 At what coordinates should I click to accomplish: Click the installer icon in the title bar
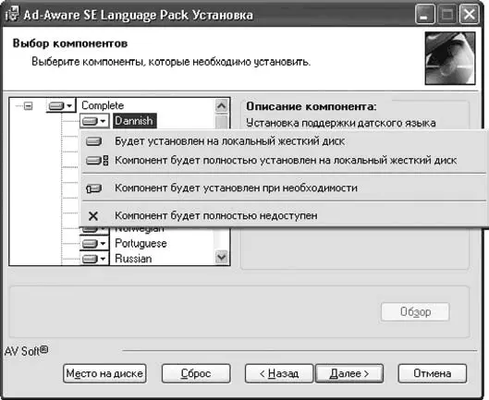(12, 15)
